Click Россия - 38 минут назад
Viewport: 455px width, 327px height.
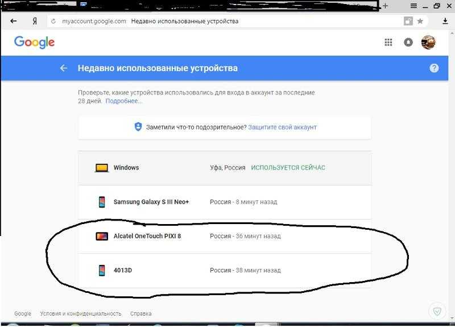point(245,271)
